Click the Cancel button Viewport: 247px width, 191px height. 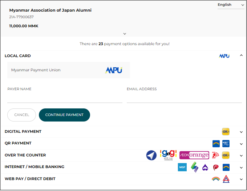pos(21,115)
